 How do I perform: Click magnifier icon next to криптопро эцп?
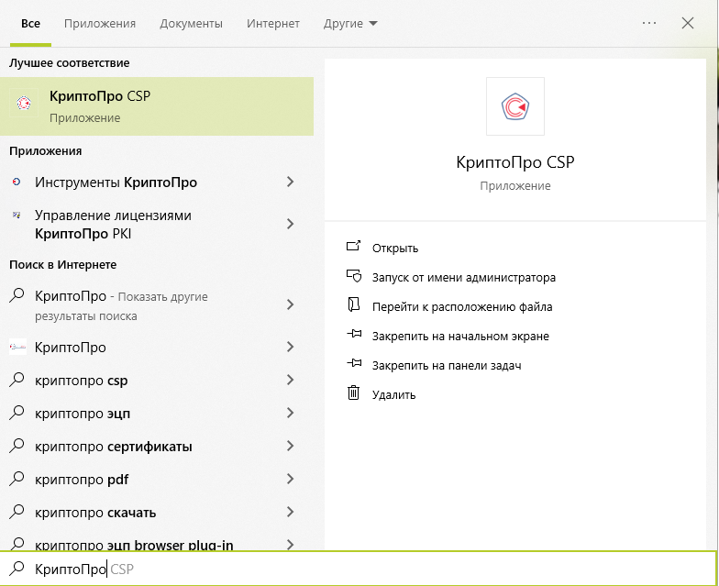tap(17, 413)
